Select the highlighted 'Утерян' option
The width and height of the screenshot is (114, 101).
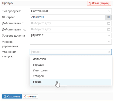[x=71, y=82]
